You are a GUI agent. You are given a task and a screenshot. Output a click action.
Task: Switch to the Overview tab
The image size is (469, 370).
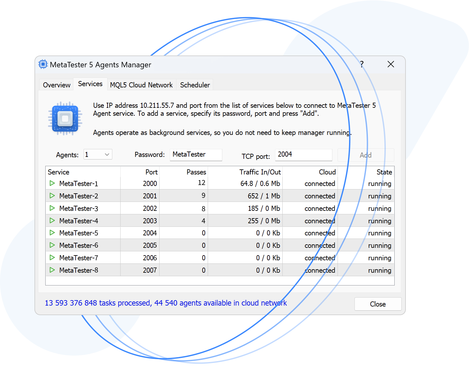click(56, 85)
